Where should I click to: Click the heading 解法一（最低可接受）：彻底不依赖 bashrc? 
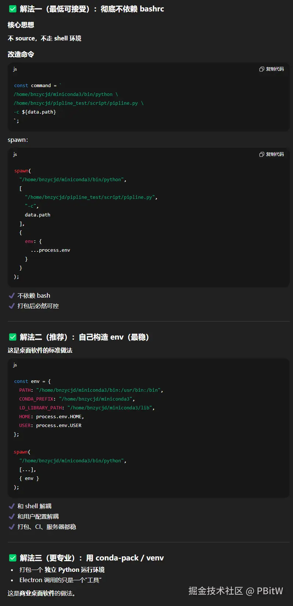[x=92, y=9]
